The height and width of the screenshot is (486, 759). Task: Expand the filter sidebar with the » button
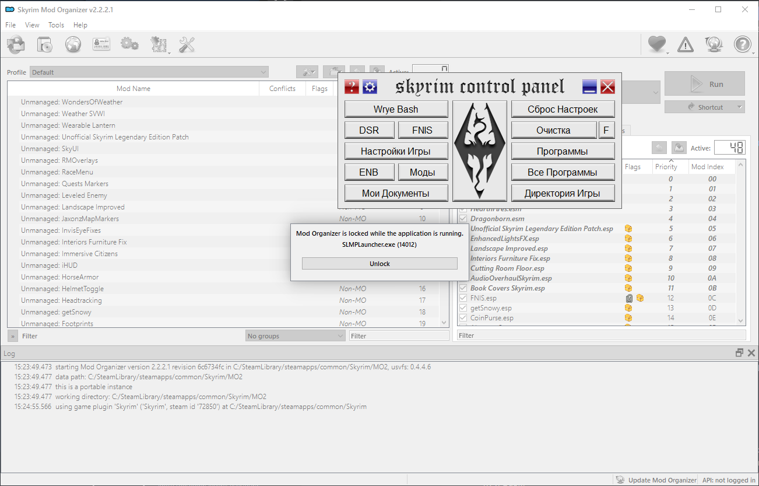coord(13,336)
